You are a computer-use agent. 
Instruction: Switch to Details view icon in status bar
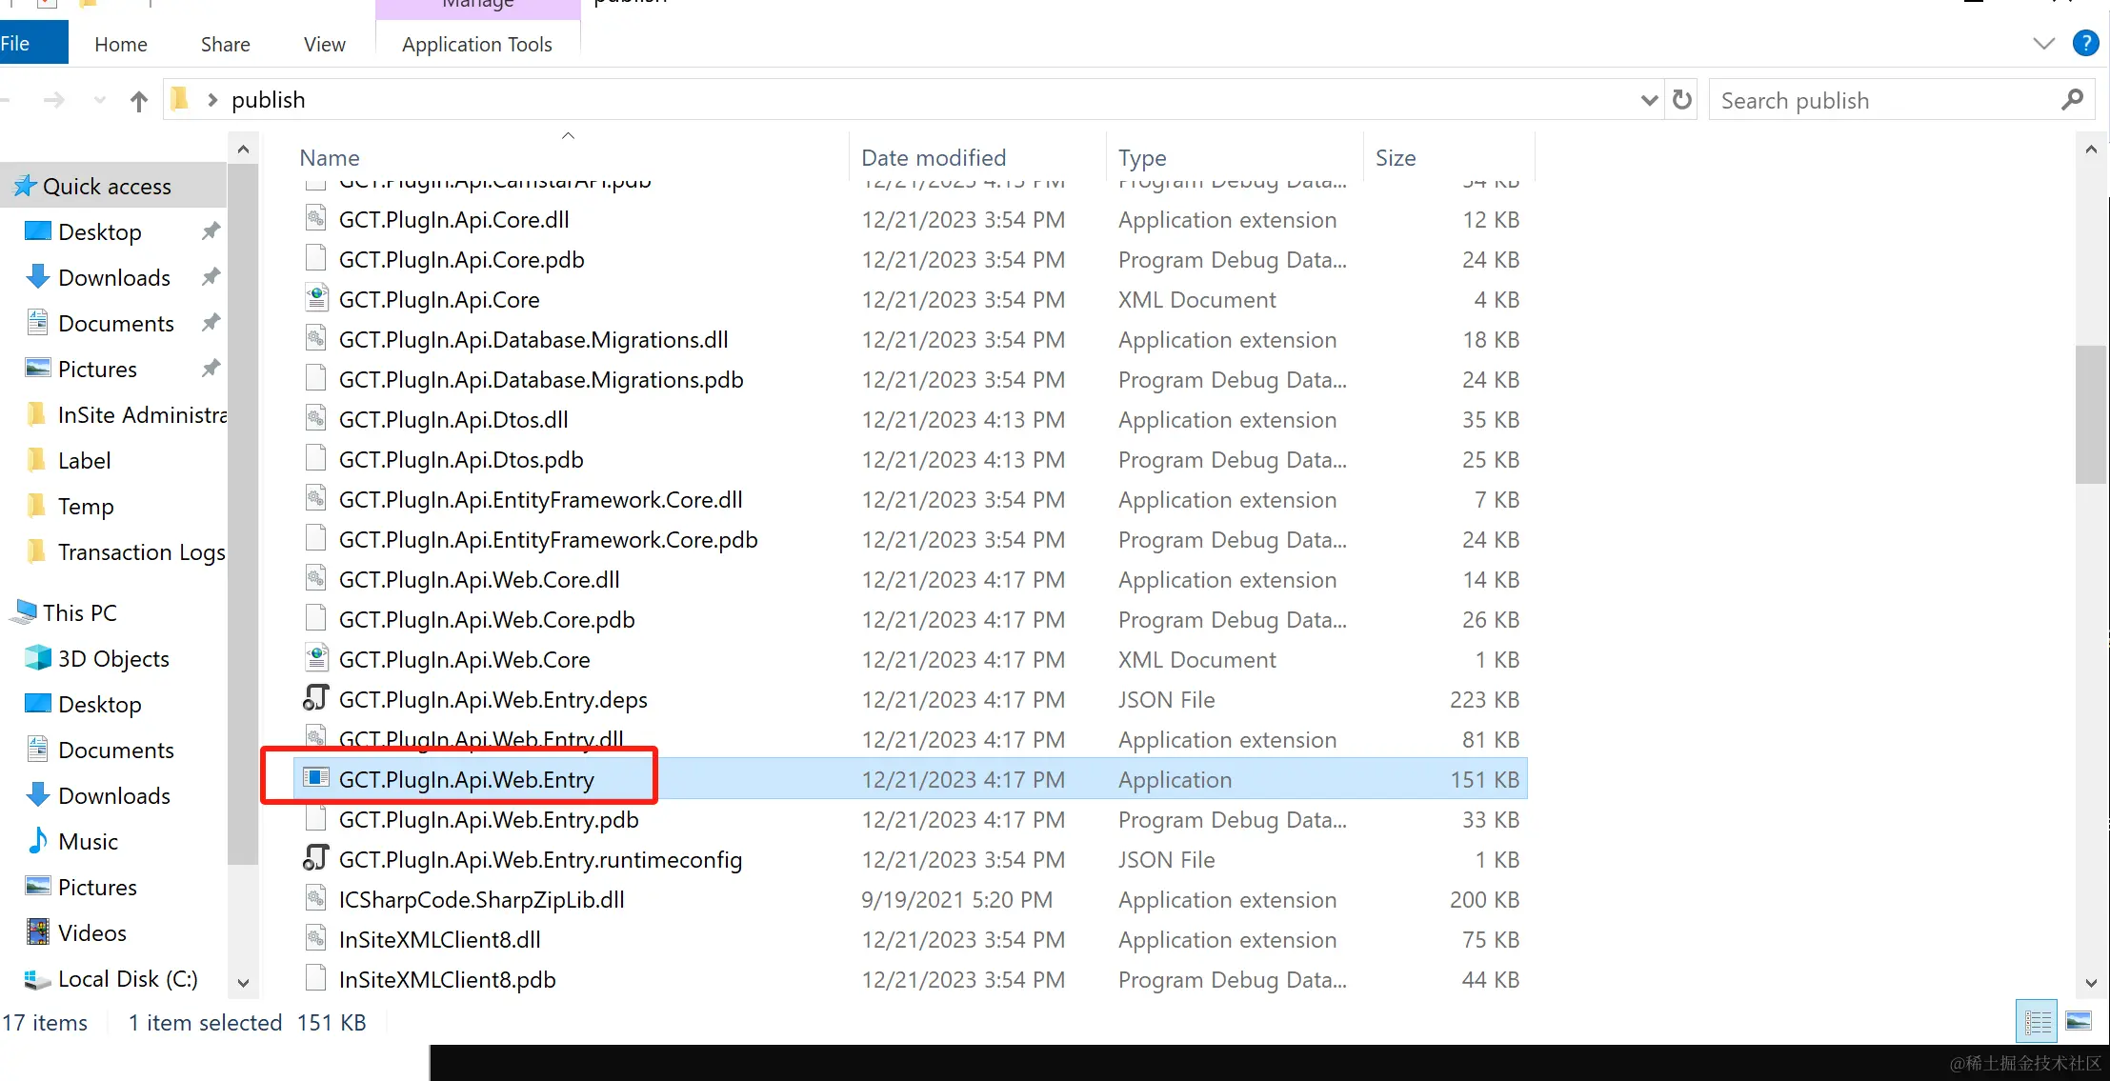[2038, 1022]
